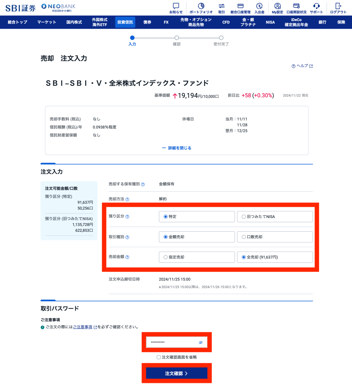Image resolution: width=352 pixels, height=384 pixels.
Task: Open the マーケット menu
Action: point(47,22)
